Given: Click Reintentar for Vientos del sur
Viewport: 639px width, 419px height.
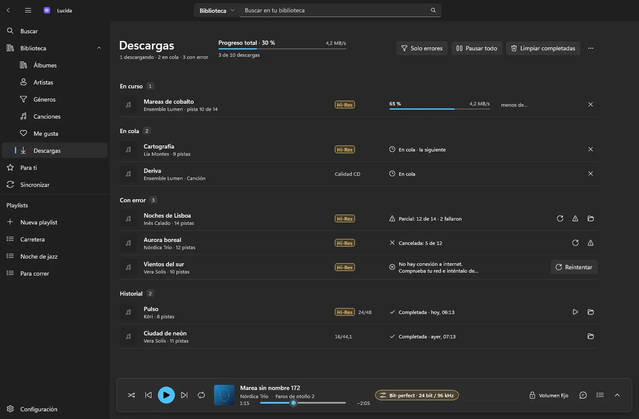Looking at the screenshot, I should [574, 267].
